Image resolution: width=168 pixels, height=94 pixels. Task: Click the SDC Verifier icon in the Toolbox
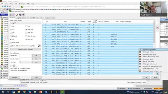2,69
